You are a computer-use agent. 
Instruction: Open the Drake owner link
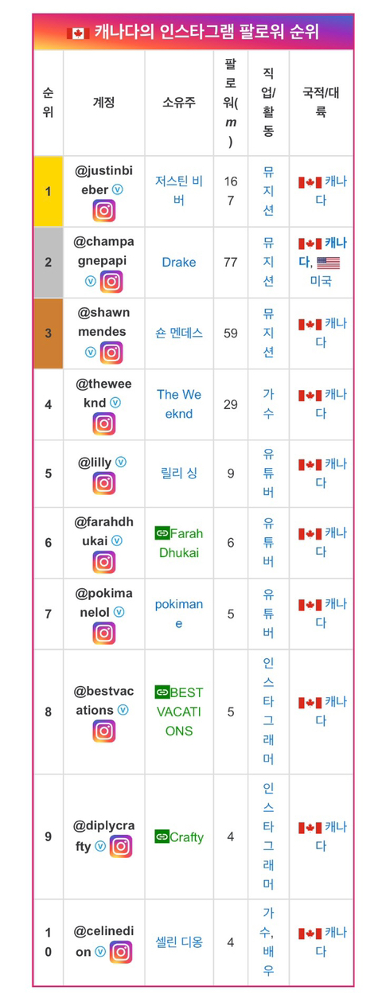coord(179,262)
